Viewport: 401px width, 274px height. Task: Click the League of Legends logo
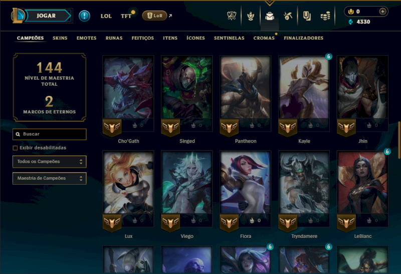(x=18, y=16)
